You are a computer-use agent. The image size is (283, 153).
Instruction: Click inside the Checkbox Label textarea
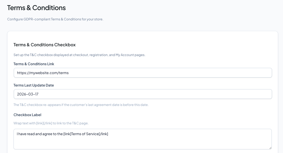(143, 139)
